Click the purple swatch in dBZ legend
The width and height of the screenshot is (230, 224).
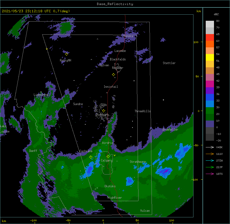tap(210, 90)
